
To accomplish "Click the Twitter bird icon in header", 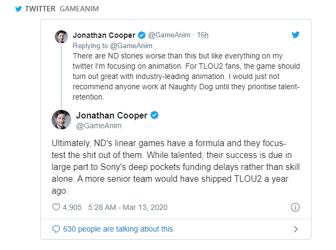I will [x=18, y=9].
